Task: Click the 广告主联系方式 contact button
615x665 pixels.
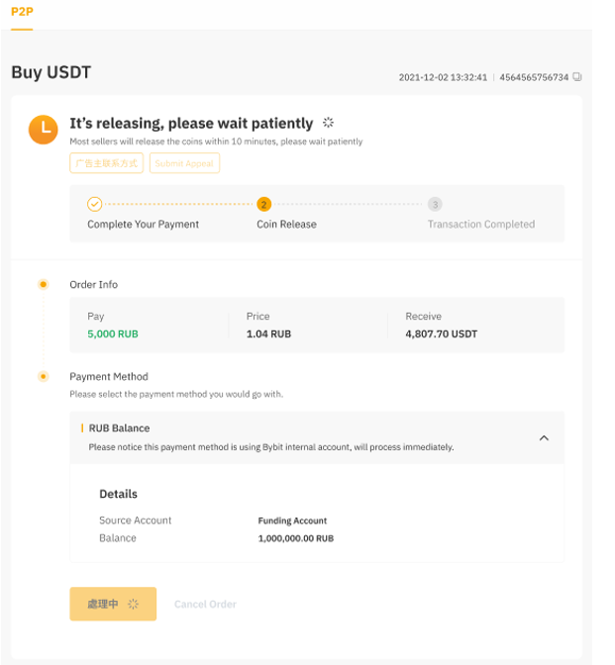Action: pyautogui.click(x=108, y=163)
